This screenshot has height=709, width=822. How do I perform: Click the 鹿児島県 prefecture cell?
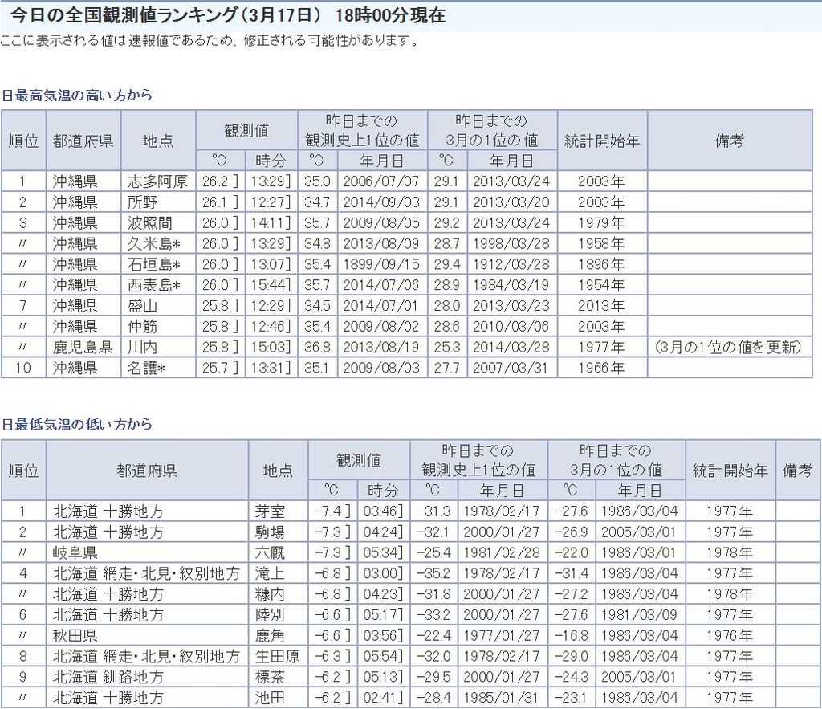point(83,348)
